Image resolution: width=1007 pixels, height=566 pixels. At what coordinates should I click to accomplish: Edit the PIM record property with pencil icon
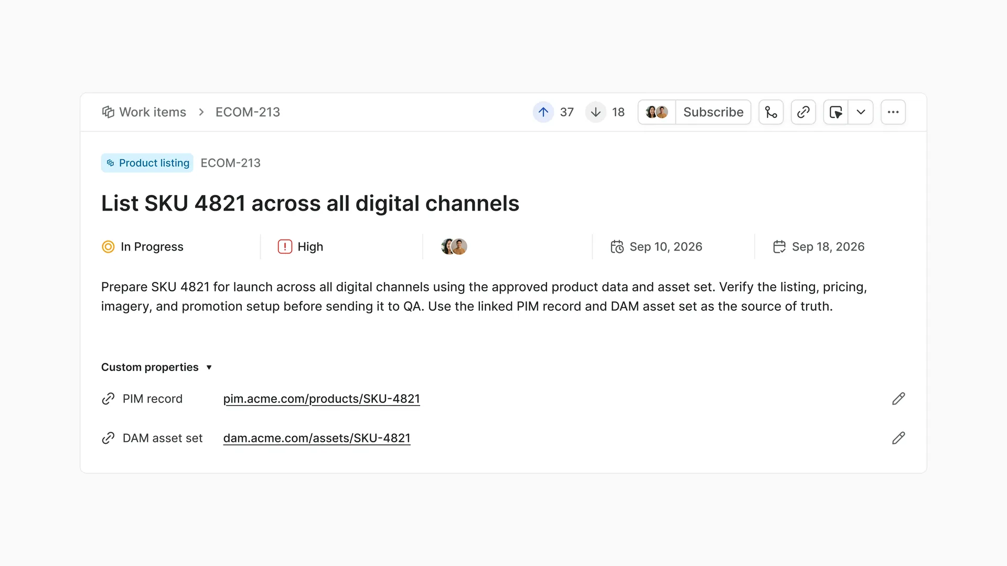coord(898,399)
